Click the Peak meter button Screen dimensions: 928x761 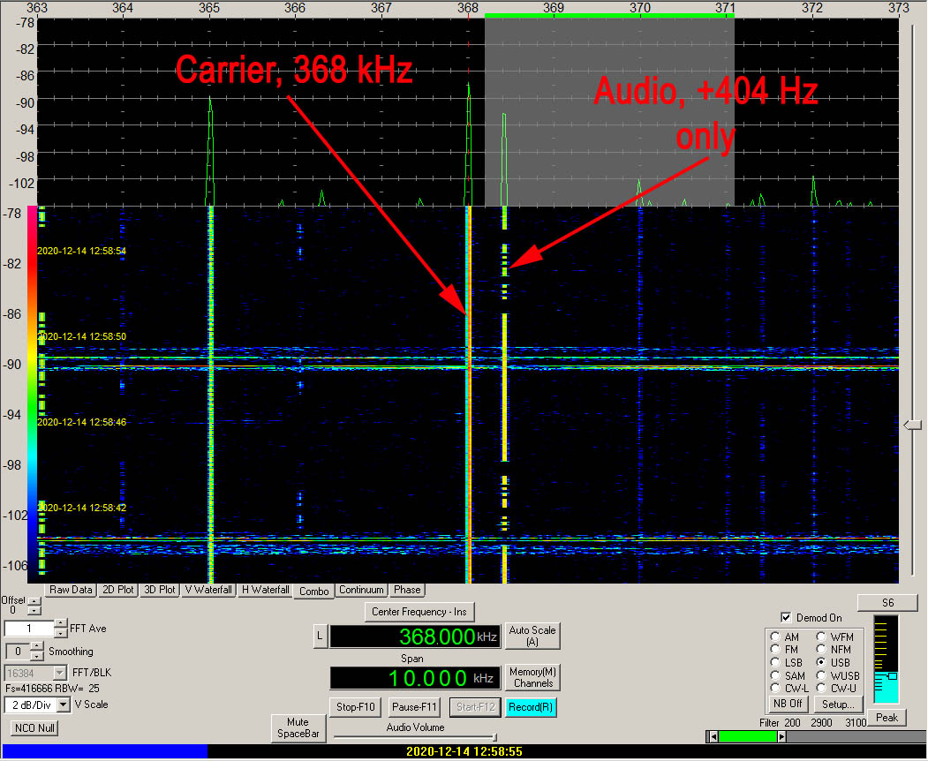tap(887, 718)
